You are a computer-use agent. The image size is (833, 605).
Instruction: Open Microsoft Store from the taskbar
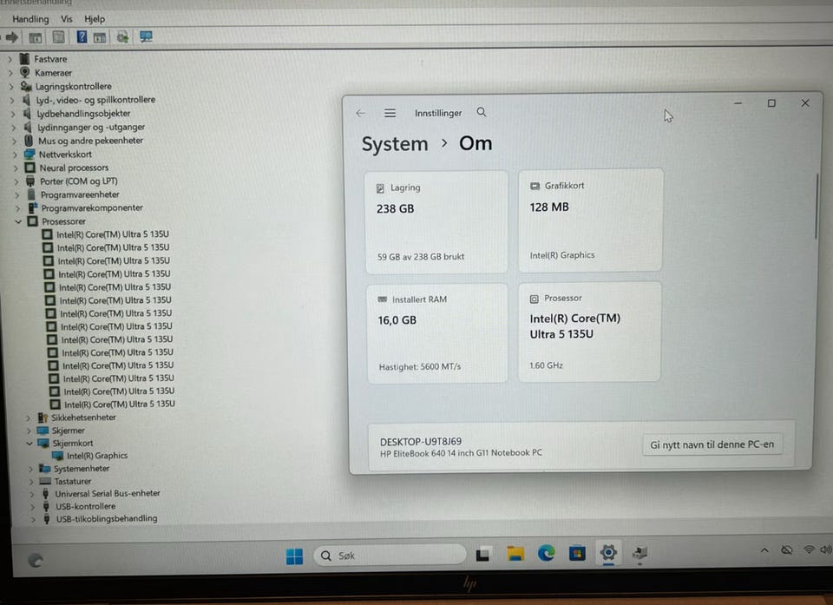pyautogui.click(x=577, y=554)
